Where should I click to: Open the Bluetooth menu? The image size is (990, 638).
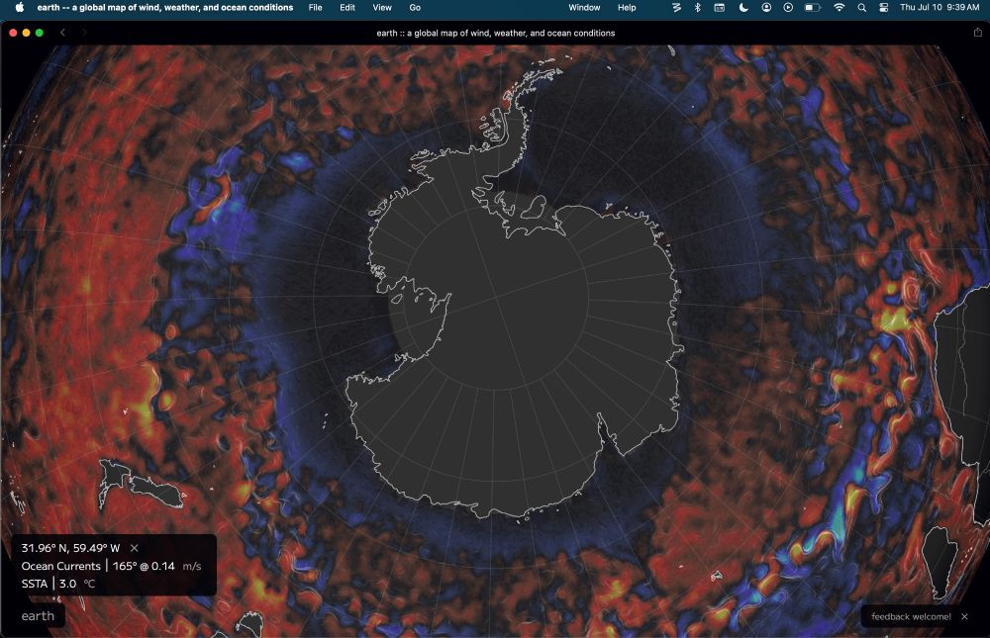pyautogui.click(x=697, y=8)
